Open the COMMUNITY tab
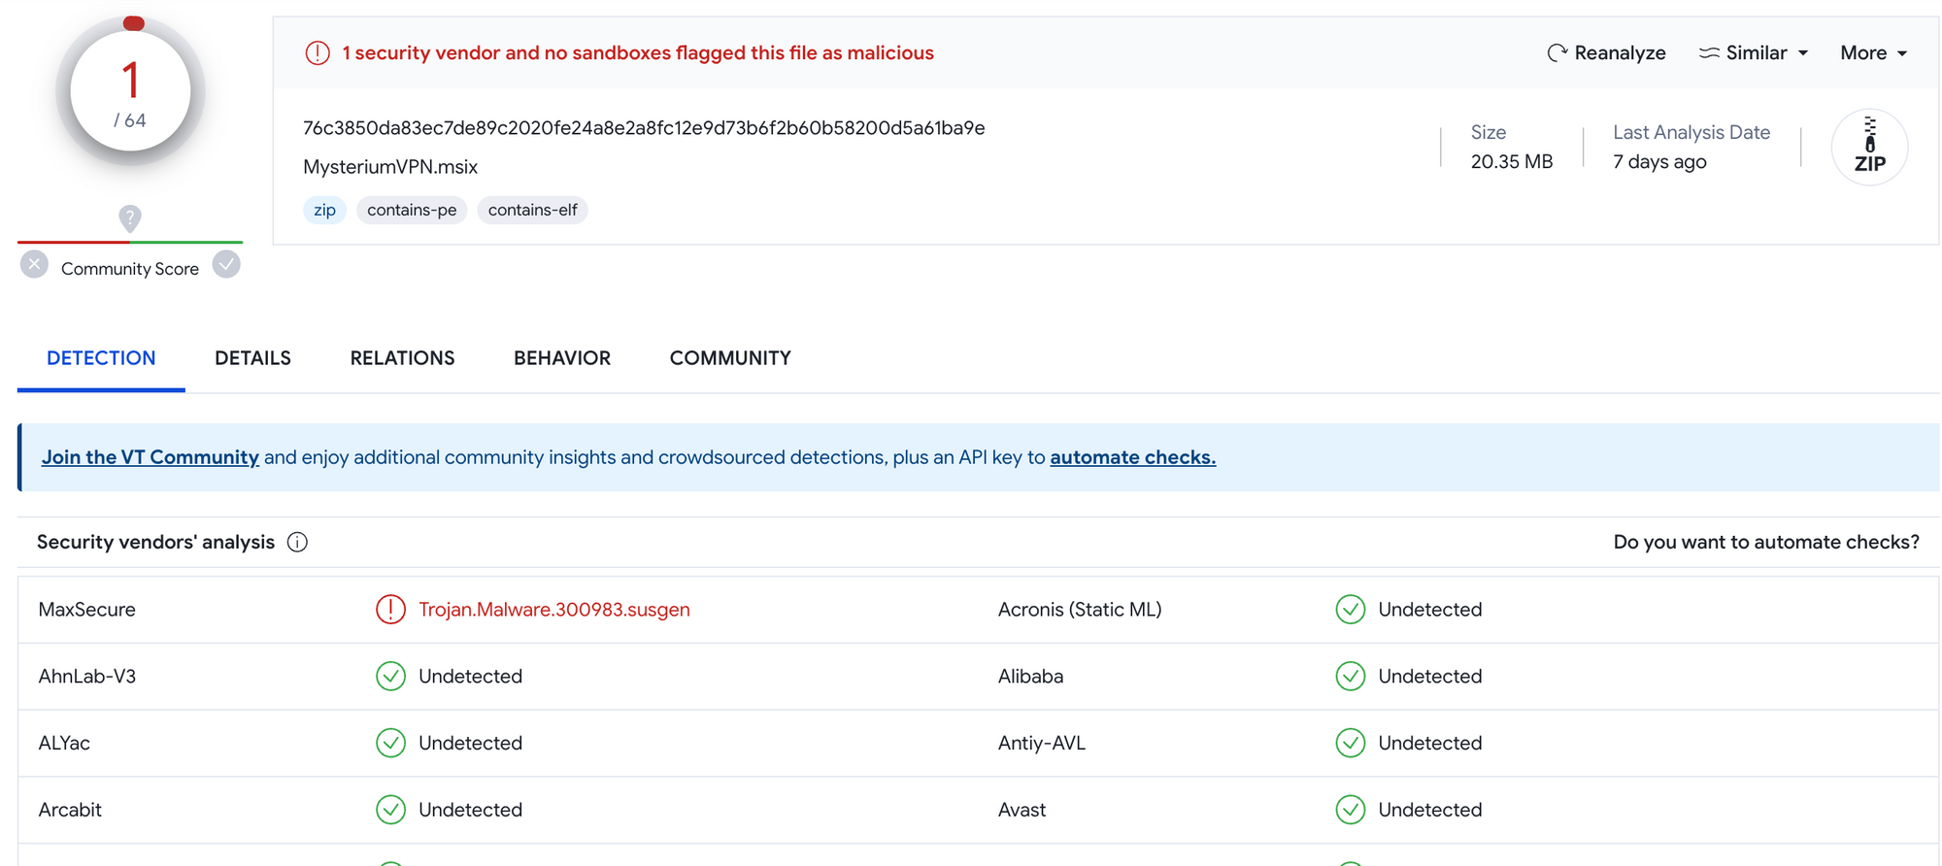Image resolution: width=1942 pixels, height=866 pixels. (x=730, y=358)
